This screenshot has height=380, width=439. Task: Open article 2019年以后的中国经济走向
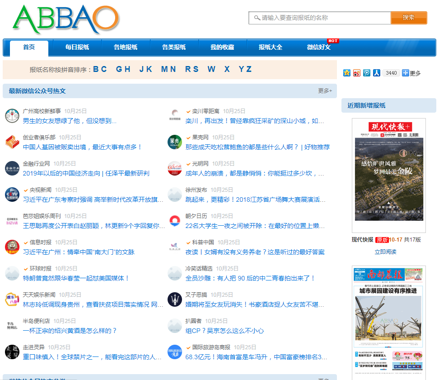(x=86, y=173)
